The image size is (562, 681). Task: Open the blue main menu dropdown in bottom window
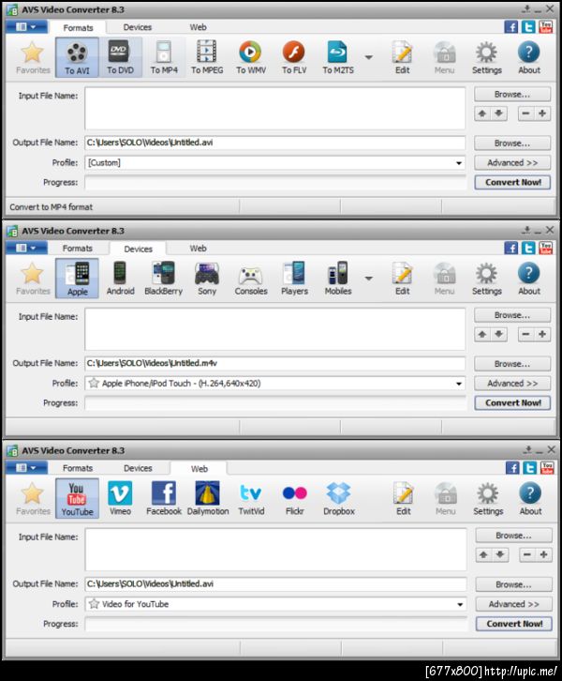[26, 468]
